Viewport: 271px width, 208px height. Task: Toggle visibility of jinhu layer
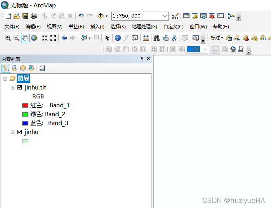[x=20, y=132]
